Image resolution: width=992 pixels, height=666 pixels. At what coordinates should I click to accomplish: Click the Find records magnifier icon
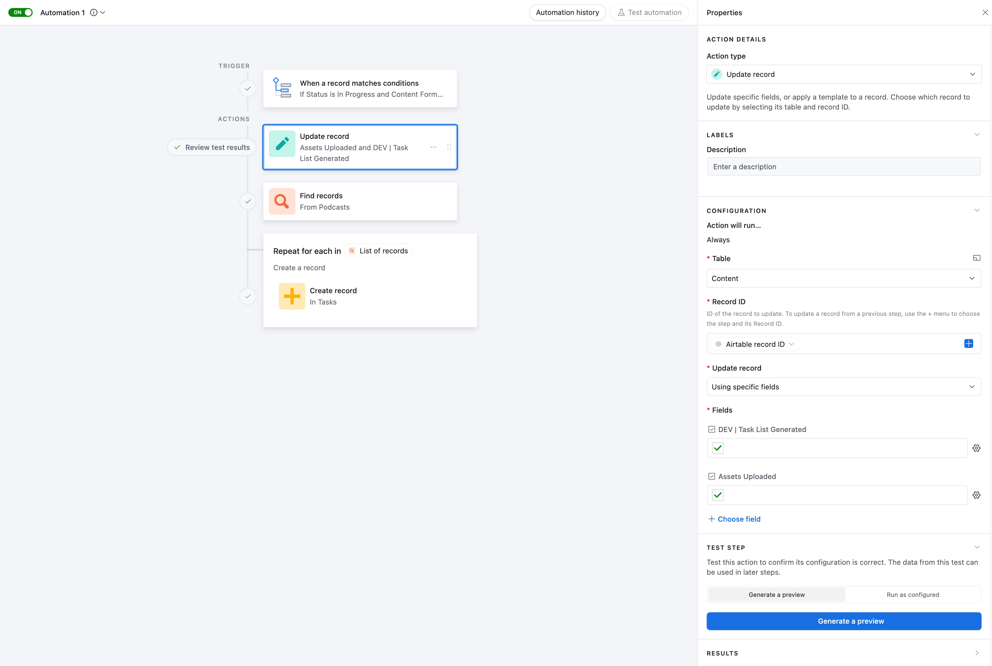coord(282,201)
